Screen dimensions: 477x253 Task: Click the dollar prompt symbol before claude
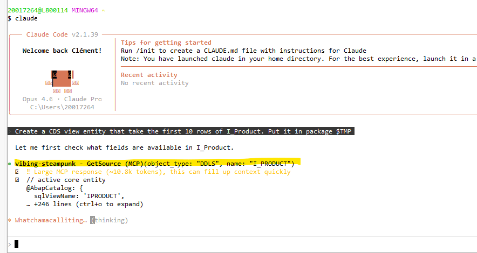pyautogui.click(x=10, y=18)
